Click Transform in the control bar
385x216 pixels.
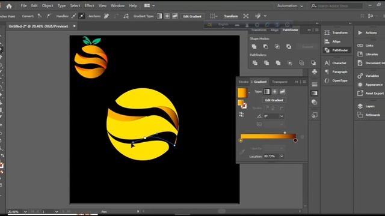231,16
